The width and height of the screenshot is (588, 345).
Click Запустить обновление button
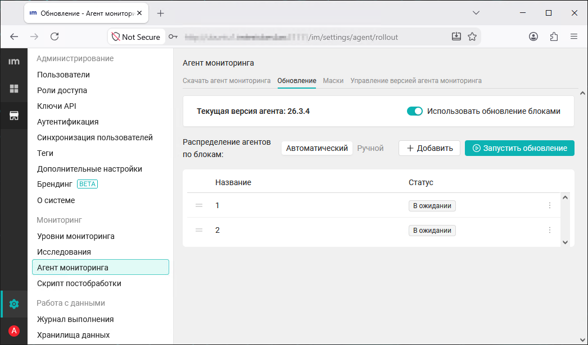[x=519, y=148]
